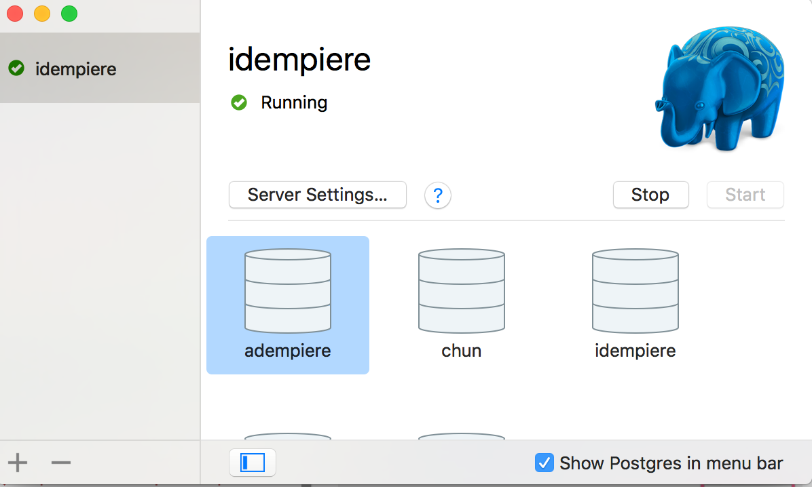Image resolution: width=812 pixels, height=487 pixels.
Task: Remove the server with minus button
Action: 61,462
